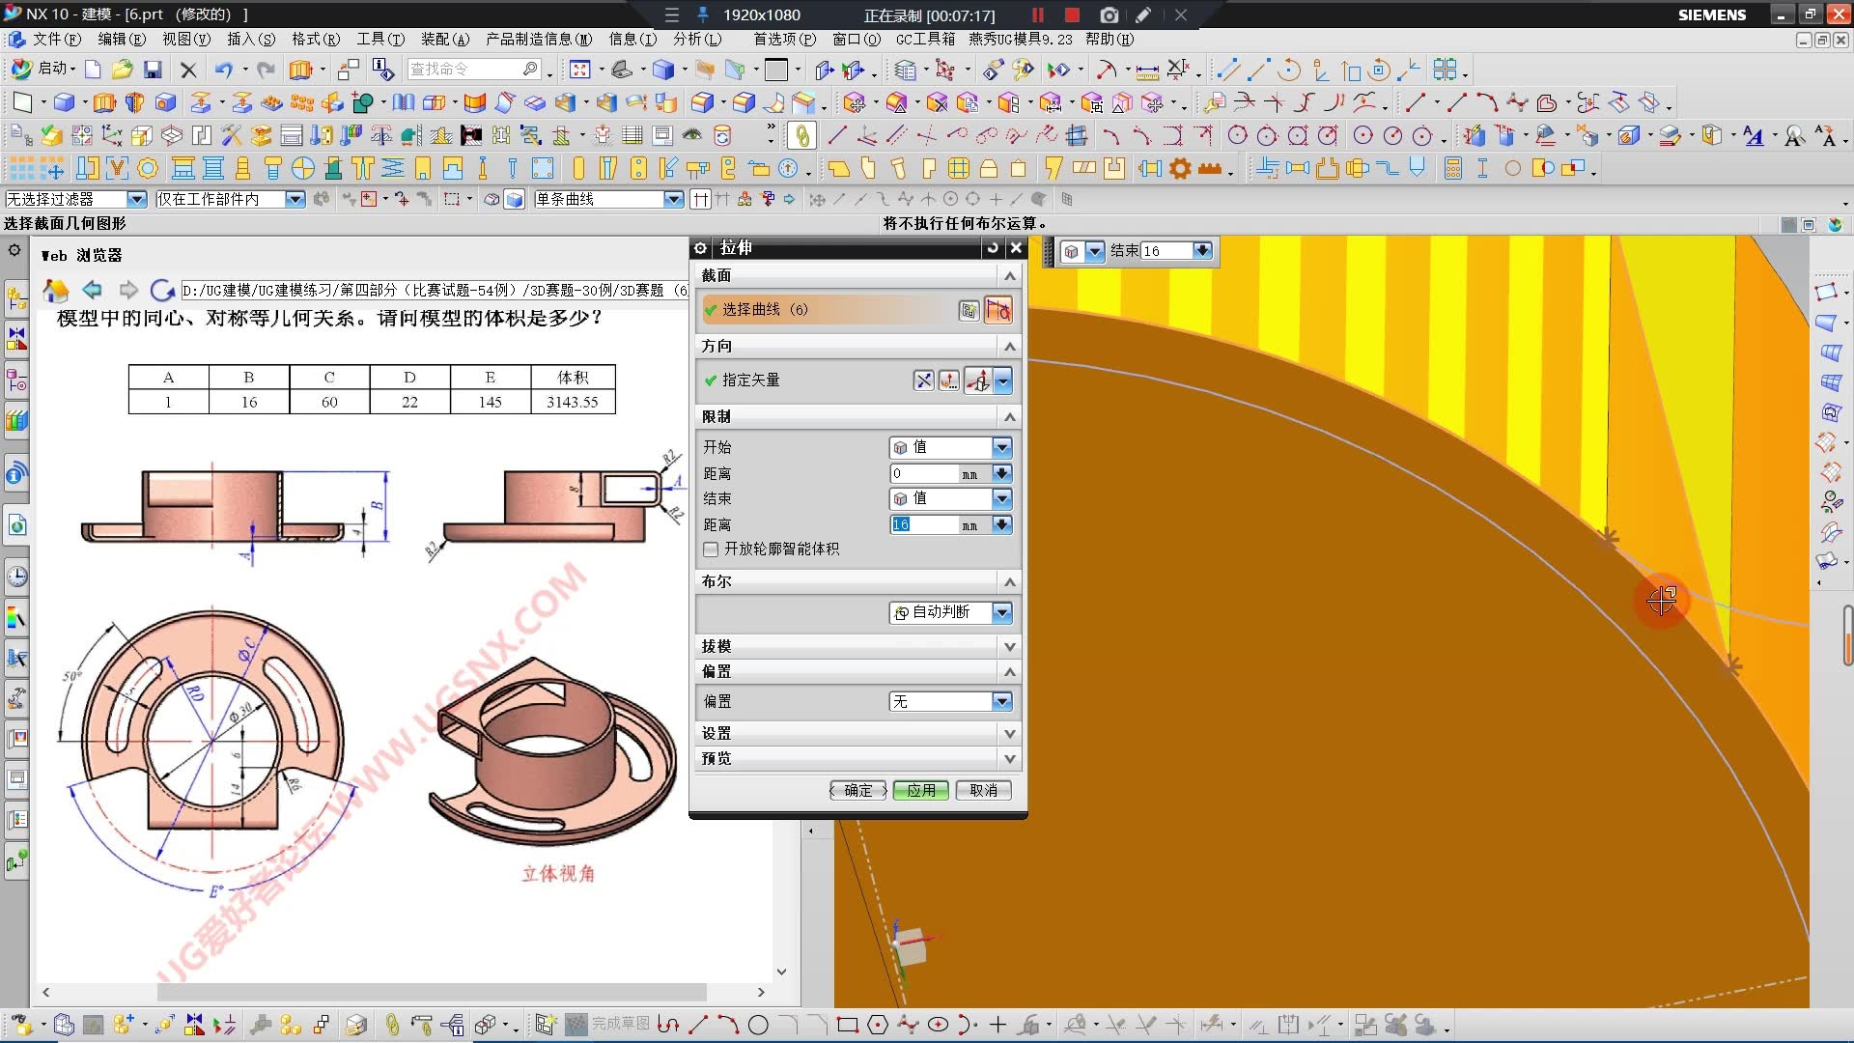The width and height of the screenshot is (1854, 1043).
Task: Expand the 预览 section
Action: coord(1009,759)
